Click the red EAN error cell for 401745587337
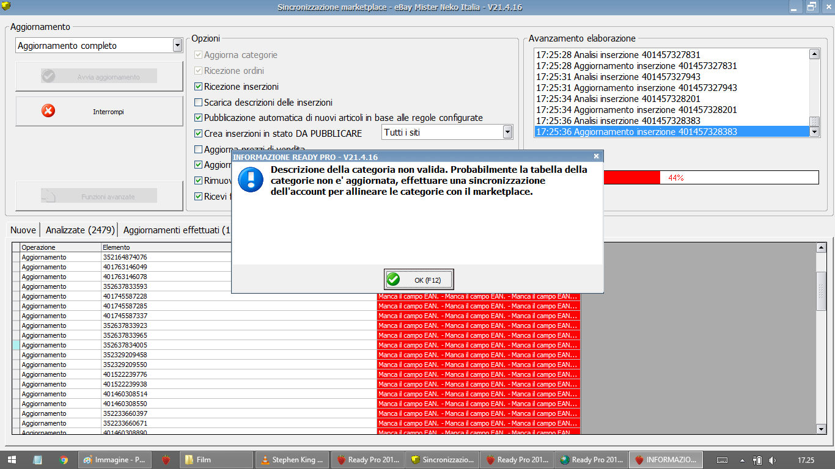 coord(479,316)
